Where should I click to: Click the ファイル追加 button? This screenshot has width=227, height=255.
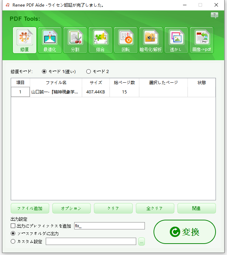[30, 208]
